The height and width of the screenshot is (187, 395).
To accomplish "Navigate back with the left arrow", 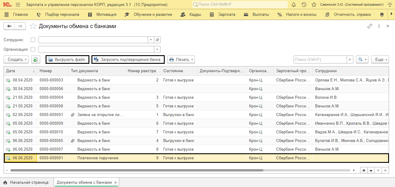I will coord(9,26).
